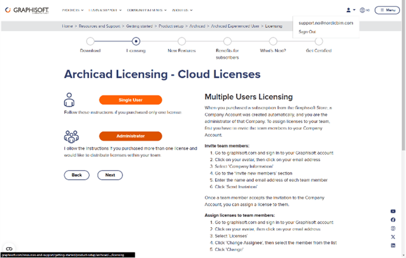Open the LinkedIn social link
Viewport: 406px width, 258px height.
[x=393, y=245]
